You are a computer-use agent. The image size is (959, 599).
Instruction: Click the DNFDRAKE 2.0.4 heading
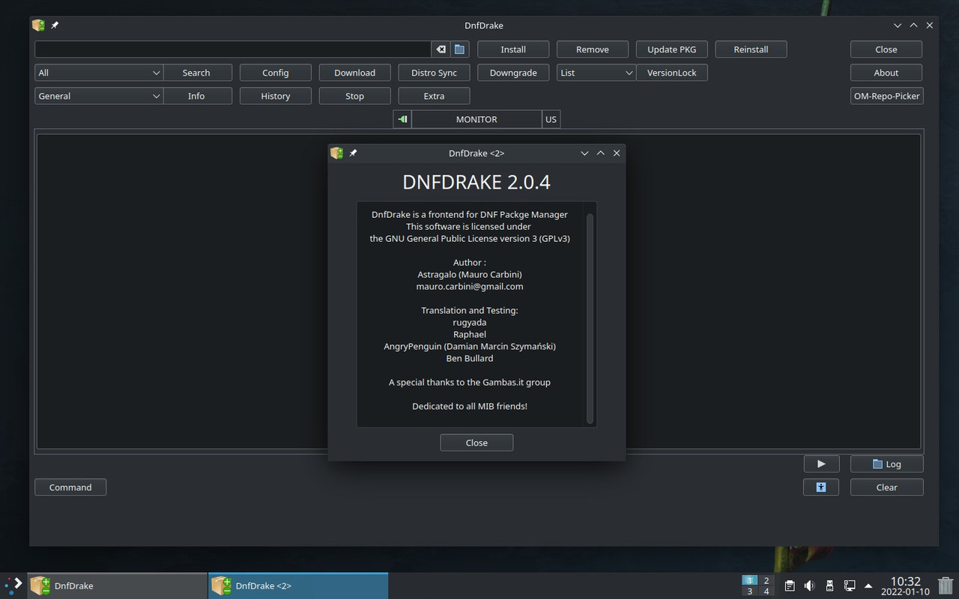[x=477, y=182]
